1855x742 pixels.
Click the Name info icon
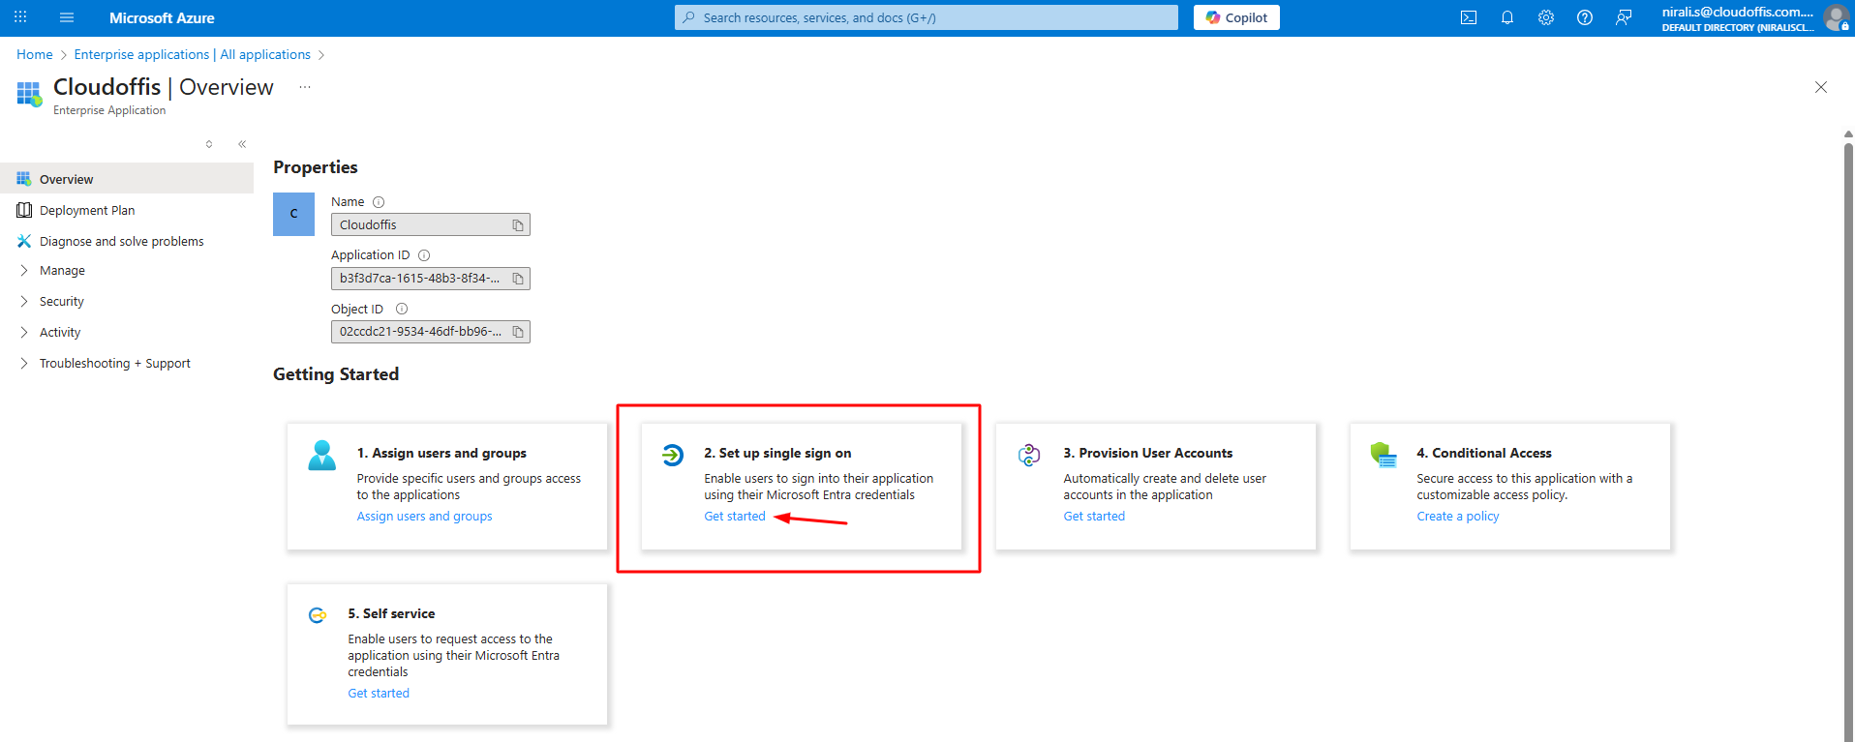(x=379, y=202)
